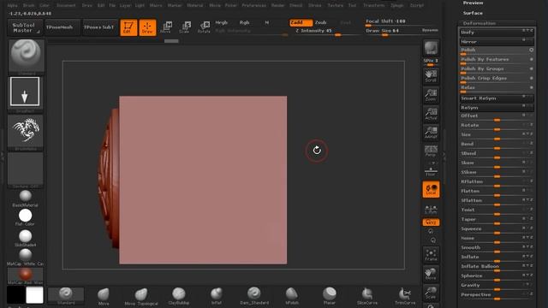Screen dimensions: 548x308
Task: Open the Transform menu
Action: tap(373, 6)
